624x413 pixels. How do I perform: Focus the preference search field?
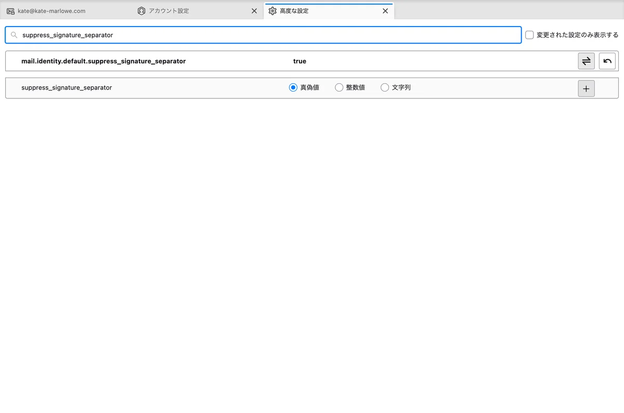coord(263,35)
